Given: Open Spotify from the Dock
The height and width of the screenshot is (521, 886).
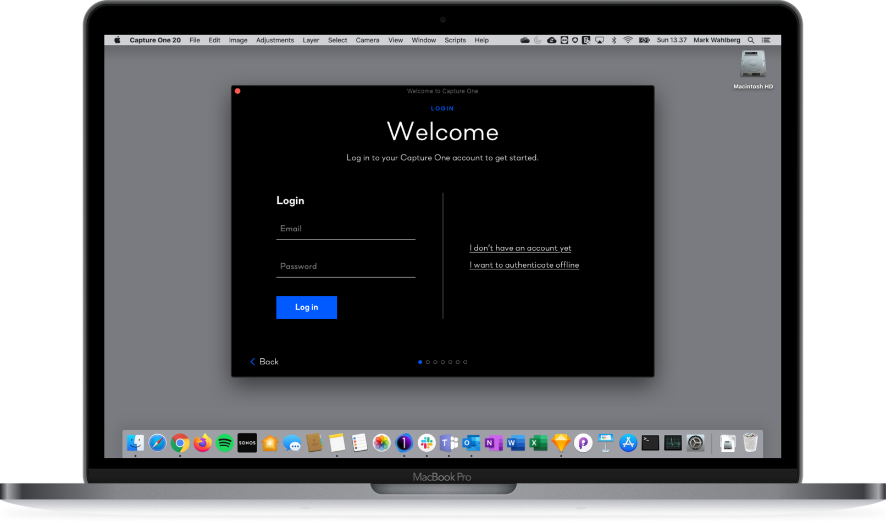Looking at the screenshot, I should 224,443.
